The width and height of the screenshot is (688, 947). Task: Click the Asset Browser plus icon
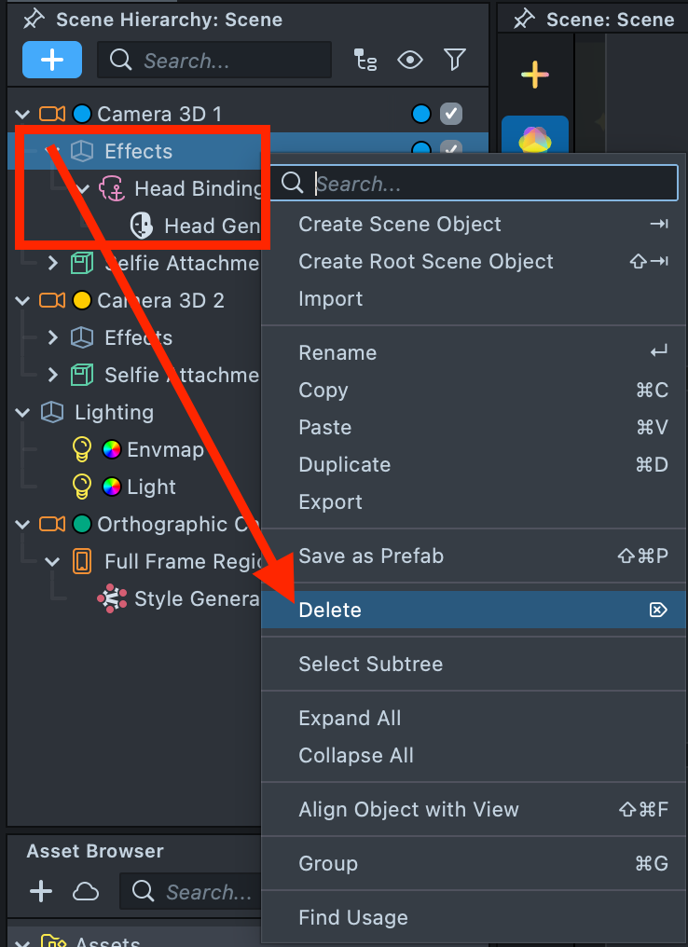pyautogui.click(x=40, y=892)
